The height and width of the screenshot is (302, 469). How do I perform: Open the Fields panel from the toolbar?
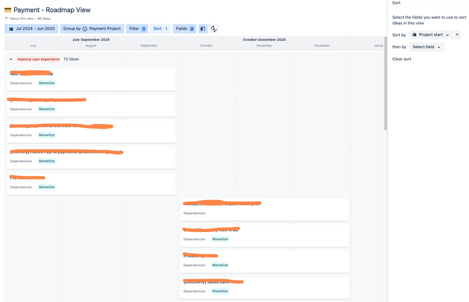[185, 29]
